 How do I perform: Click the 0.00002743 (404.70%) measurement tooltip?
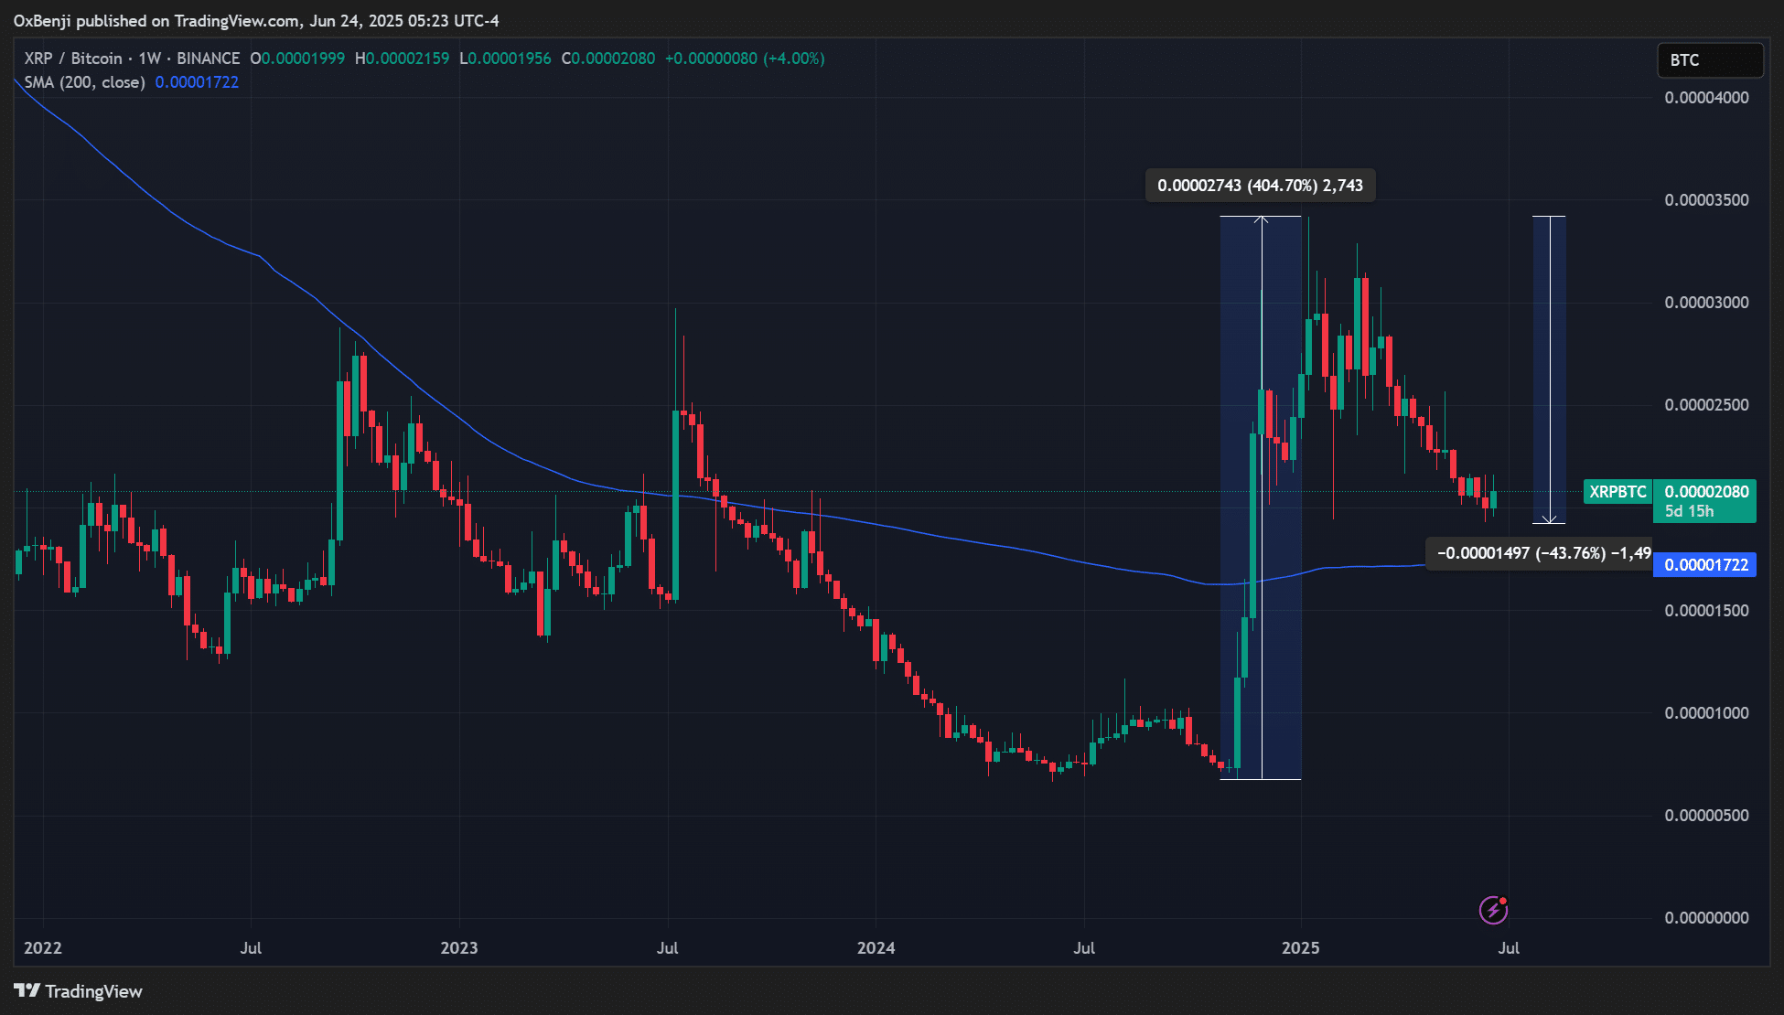pos(1260,186)
